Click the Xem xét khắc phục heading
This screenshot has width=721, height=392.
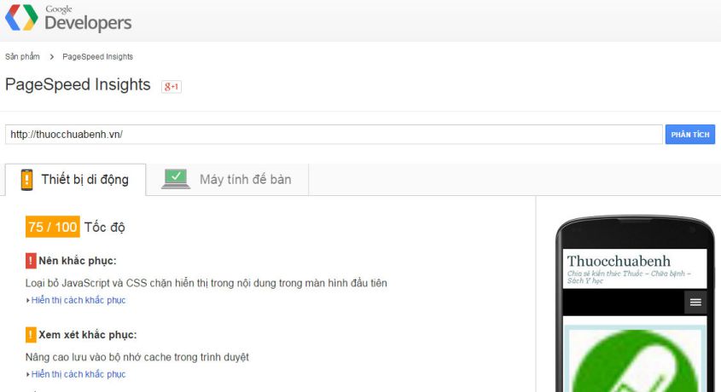click(x=87, y=335)
